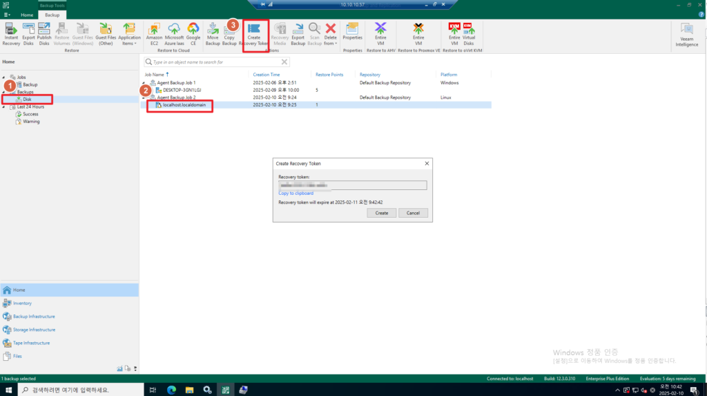The width and height of the screenshot is (707, 396).
Task: Open Home navigation view
Action: coord(70,290)
